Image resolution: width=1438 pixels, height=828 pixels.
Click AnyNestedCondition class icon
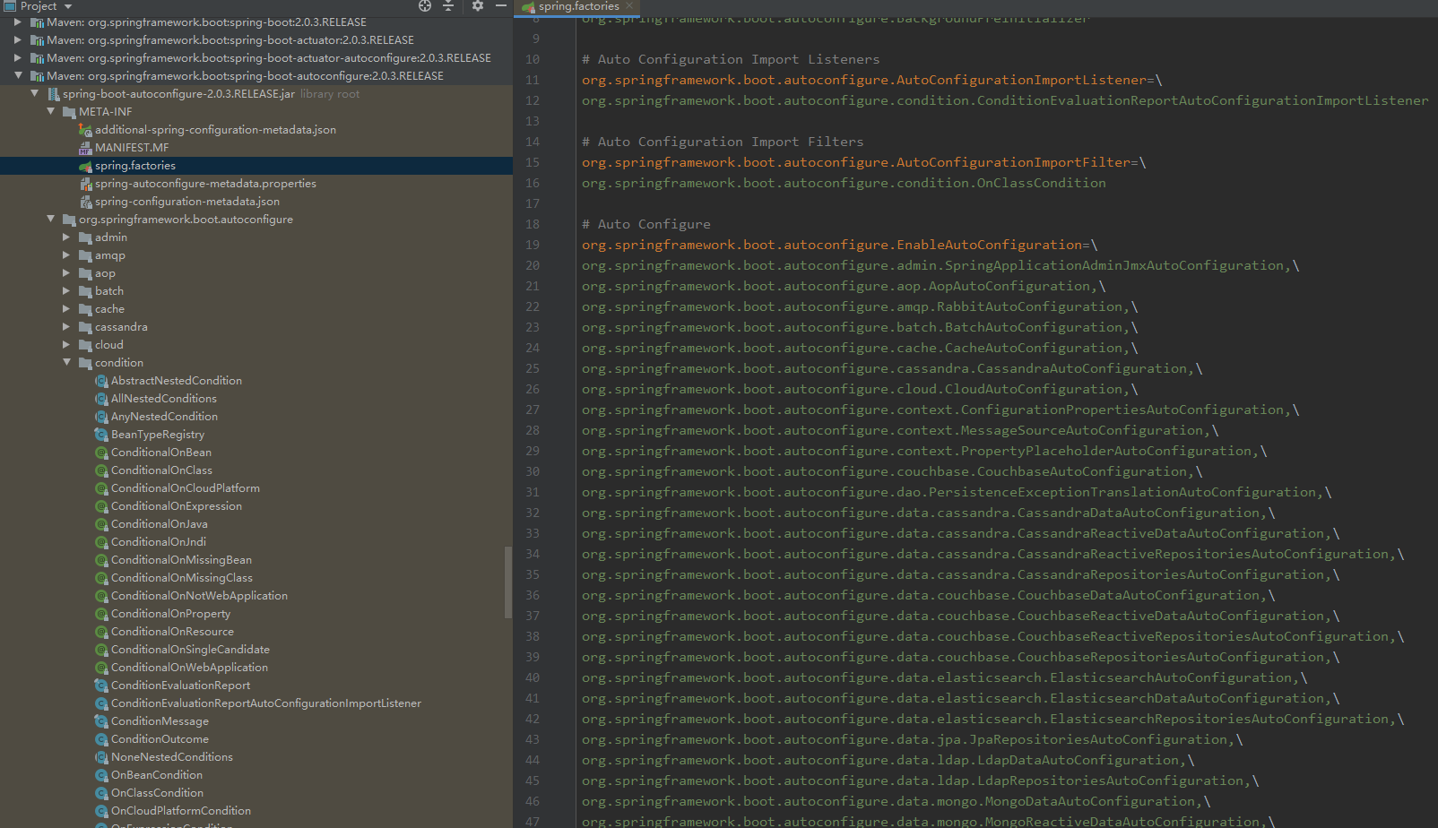[x=101, y=417]
